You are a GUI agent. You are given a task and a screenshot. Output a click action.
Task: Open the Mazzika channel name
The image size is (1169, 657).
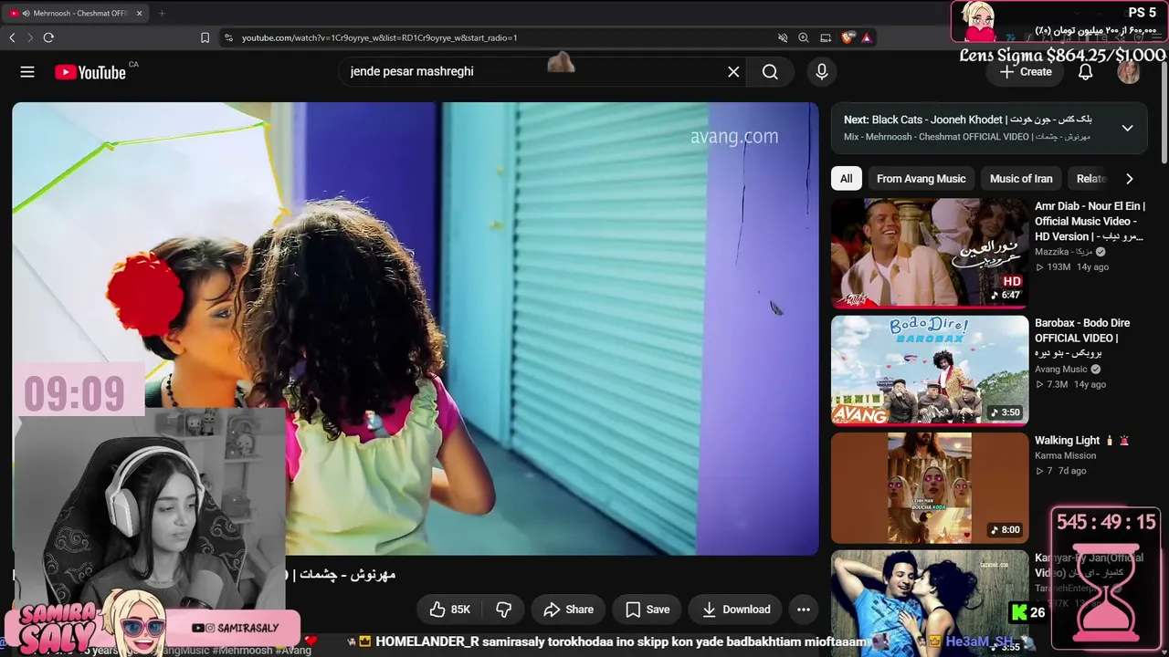click(1063, 252)
